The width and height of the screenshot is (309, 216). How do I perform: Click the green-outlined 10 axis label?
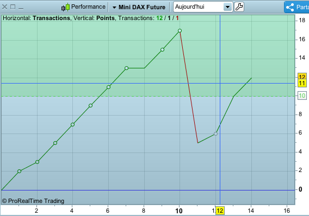tap(302, 96)
